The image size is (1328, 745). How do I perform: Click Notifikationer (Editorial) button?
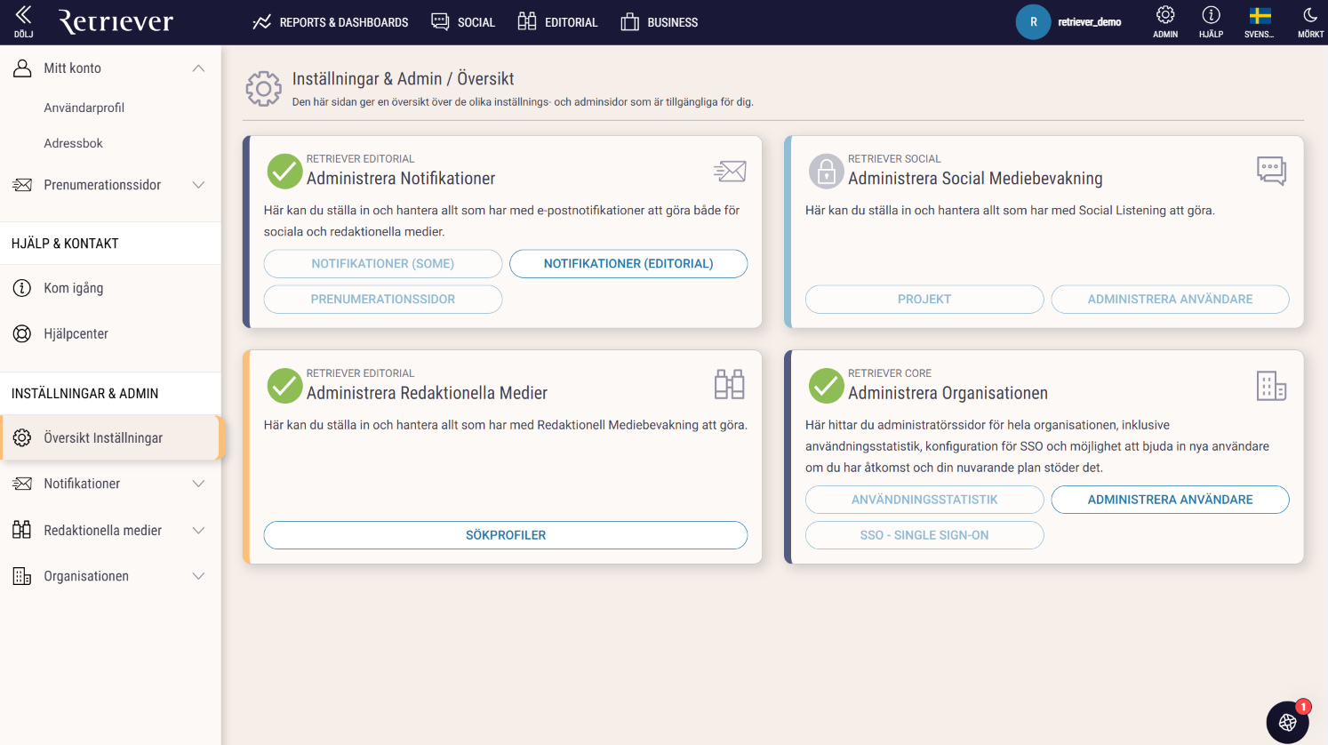[628, 264]
